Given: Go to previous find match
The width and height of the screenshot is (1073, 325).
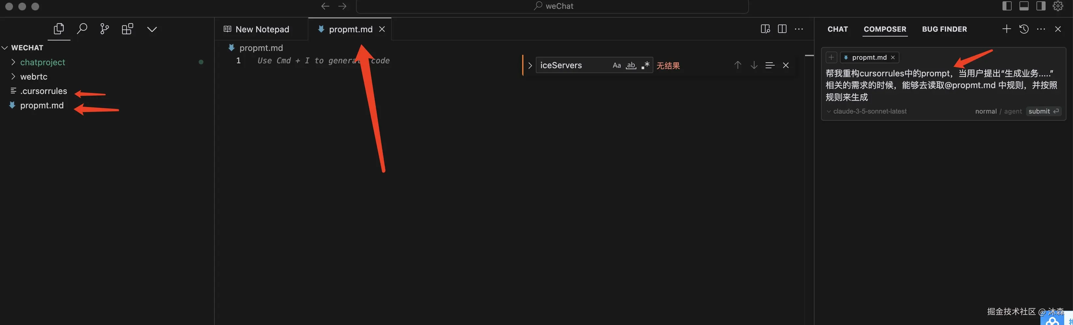Looking at the screenshot, I should 738,65.
